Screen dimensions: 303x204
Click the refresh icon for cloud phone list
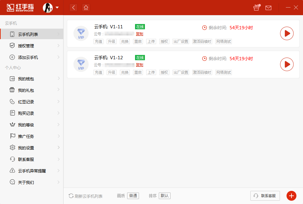tap(71, 196)
